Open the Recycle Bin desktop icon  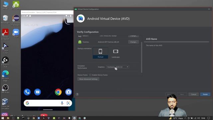click(5, 19)
